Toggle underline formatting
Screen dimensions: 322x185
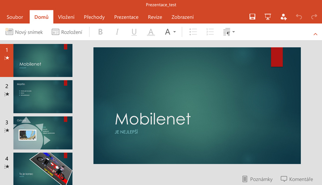(x=134, y=32)
